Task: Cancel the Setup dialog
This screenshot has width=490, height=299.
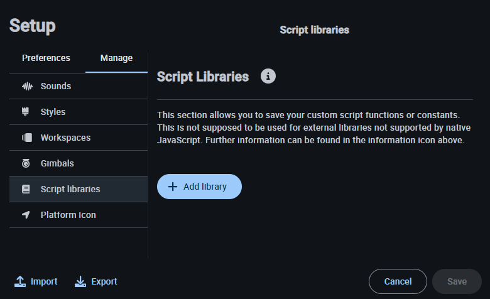Action: click(398, 281)
